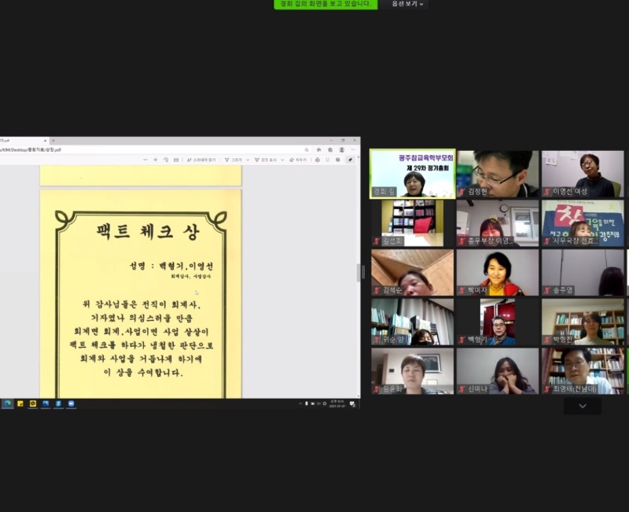Start Read aloud (소리내어 읽기)
The width and height of the screenshot is (629, 512).
pyautogui.click(x=201, y=160)
